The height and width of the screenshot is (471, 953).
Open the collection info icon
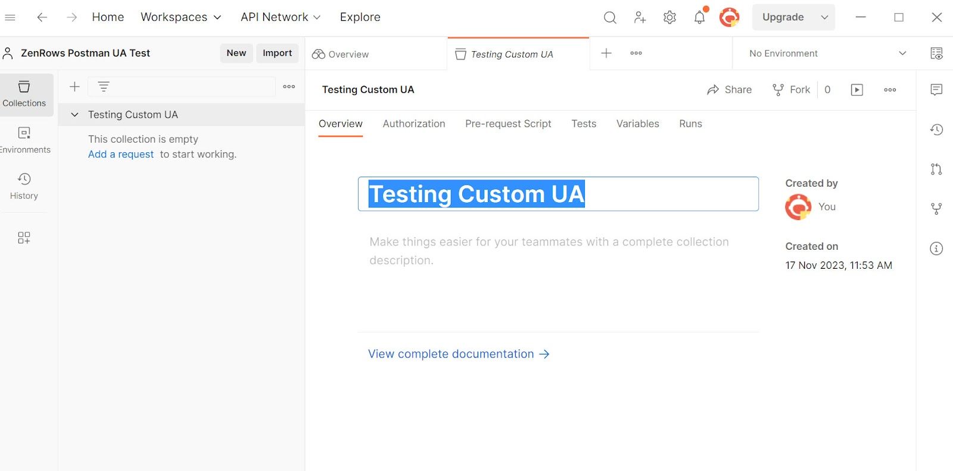tap(936, 249)
